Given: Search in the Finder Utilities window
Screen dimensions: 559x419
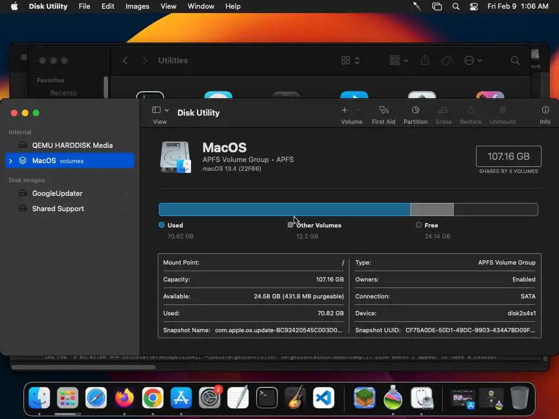Looking at the screenshot, I should (515, 61).
